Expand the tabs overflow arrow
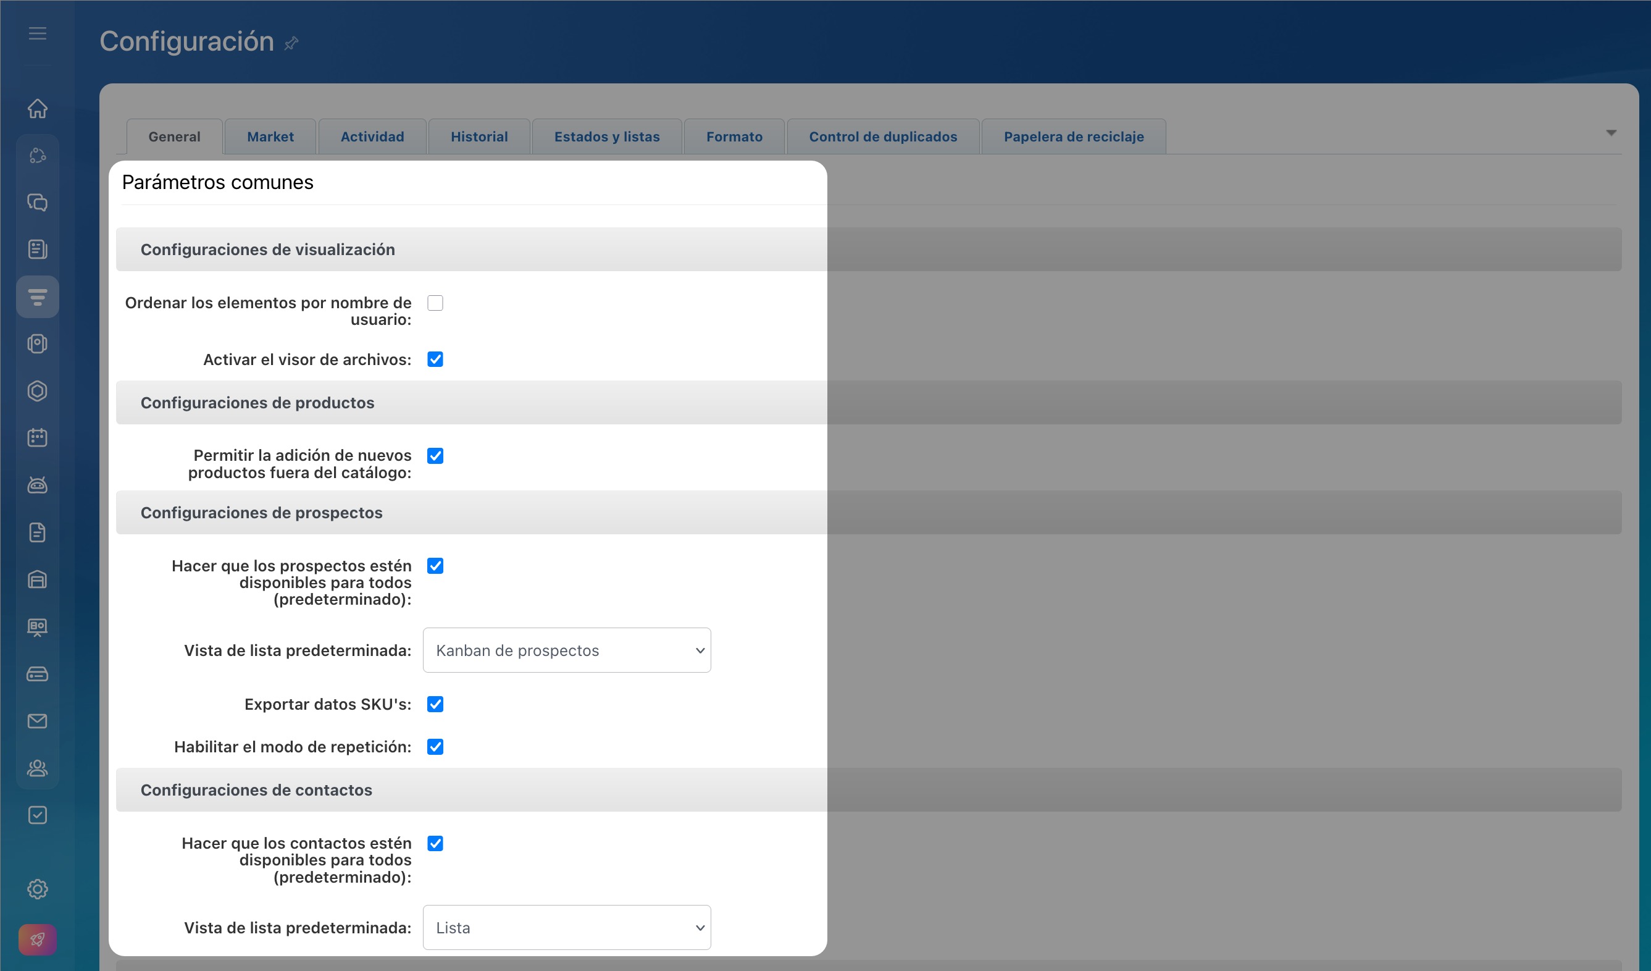Image resolution: width=1651 pixels, height=971 pixels. [1611, 133]
